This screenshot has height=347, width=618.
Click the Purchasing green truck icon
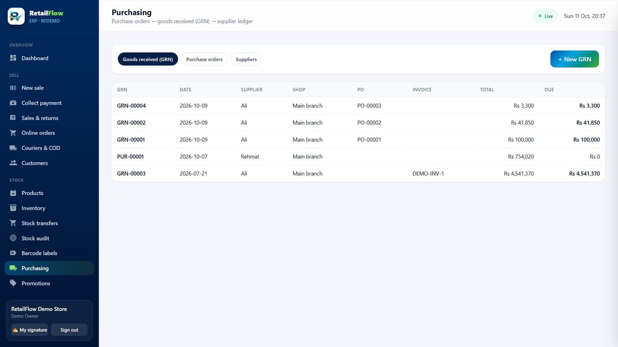pos(13,268)
